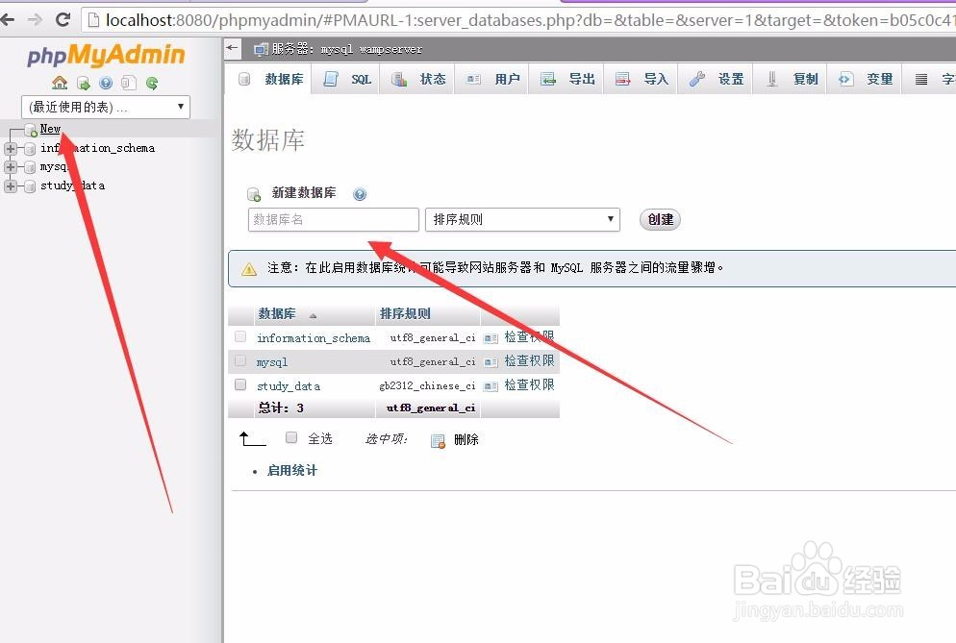Screen dimensions: 956x643
Task: Open the mysql database link in the table
Action: pyautogui.click(x=272, y=362)
